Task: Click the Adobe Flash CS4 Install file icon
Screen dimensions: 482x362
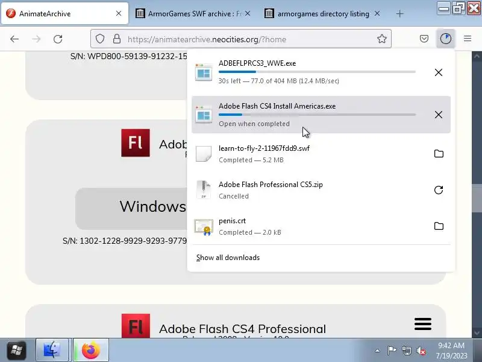Action: 204,115
